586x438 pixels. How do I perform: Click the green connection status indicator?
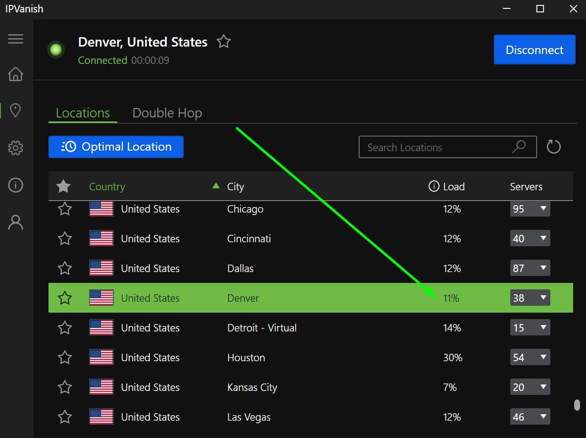[56, 50]
